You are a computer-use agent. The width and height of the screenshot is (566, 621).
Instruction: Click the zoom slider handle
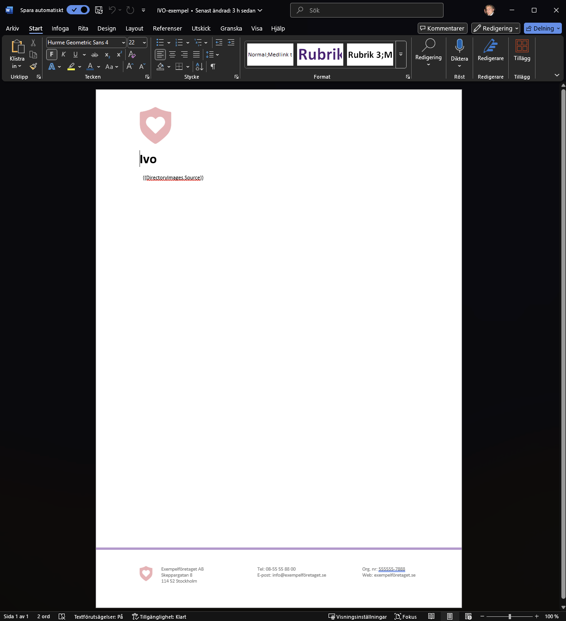coord(510,616)
